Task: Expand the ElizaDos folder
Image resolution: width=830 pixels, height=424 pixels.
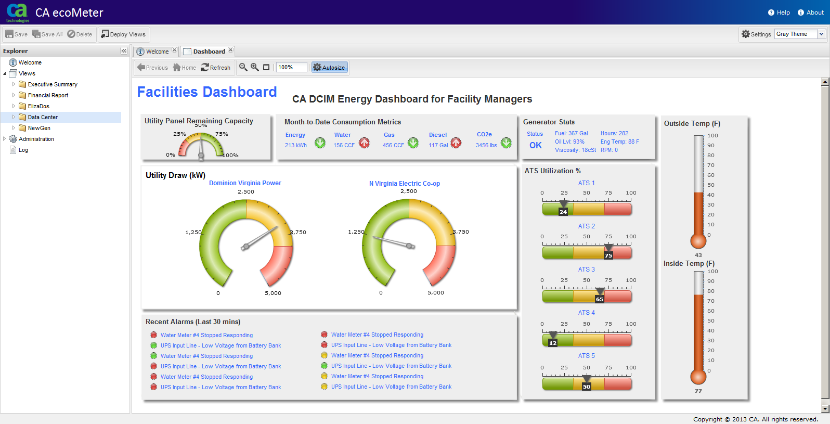Action: 14,106
